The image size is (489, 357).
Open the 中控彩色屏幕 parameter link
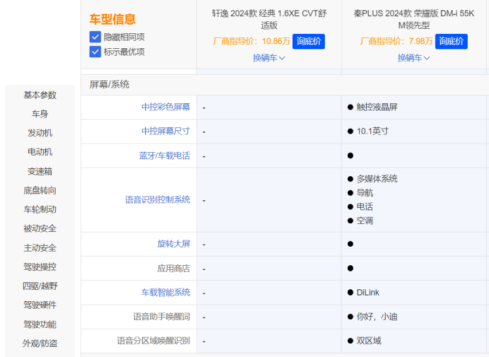coord(166,107)
